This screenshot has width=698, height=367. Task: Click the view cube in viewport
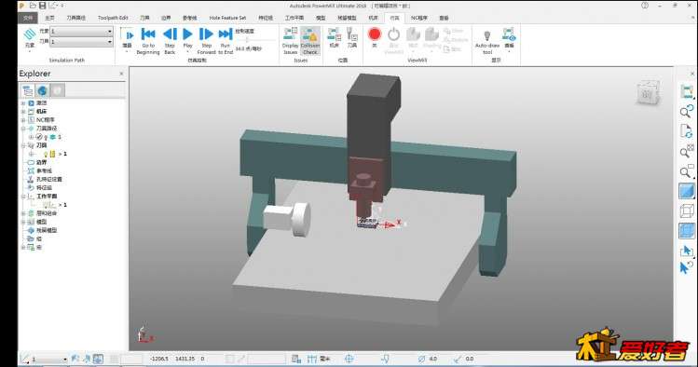tap(648, 92)
